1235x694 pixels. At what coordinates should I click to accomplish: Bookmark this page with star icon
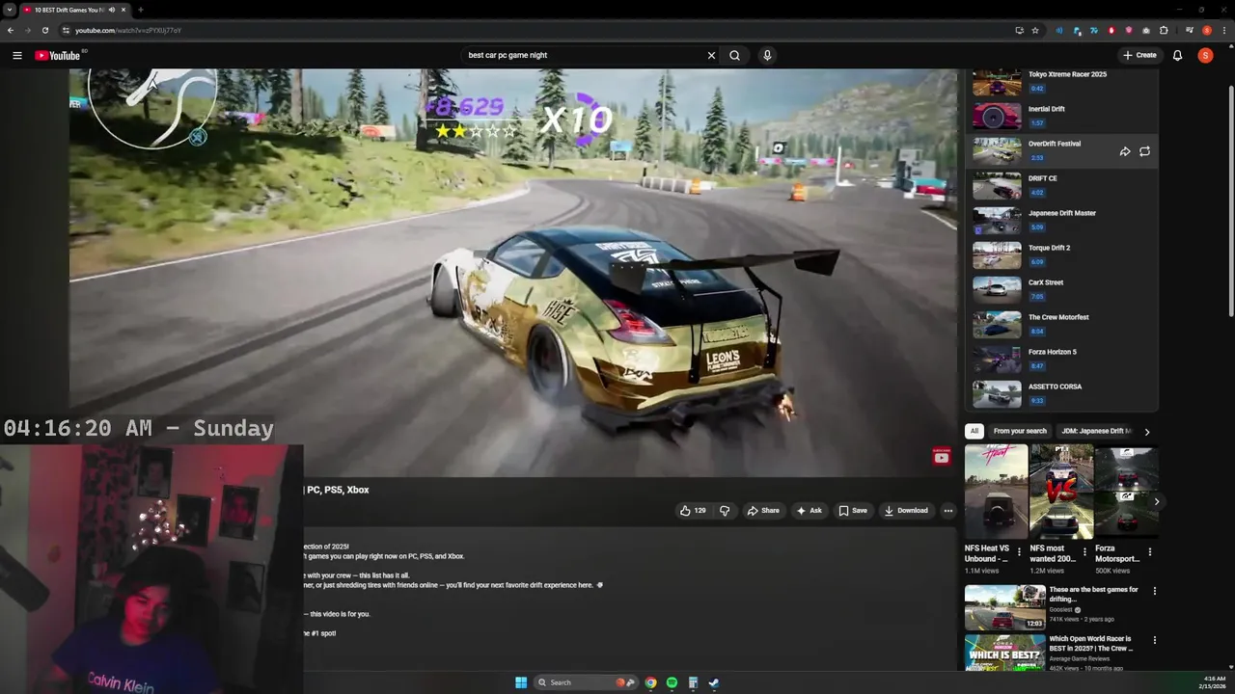pos(1035,30)
